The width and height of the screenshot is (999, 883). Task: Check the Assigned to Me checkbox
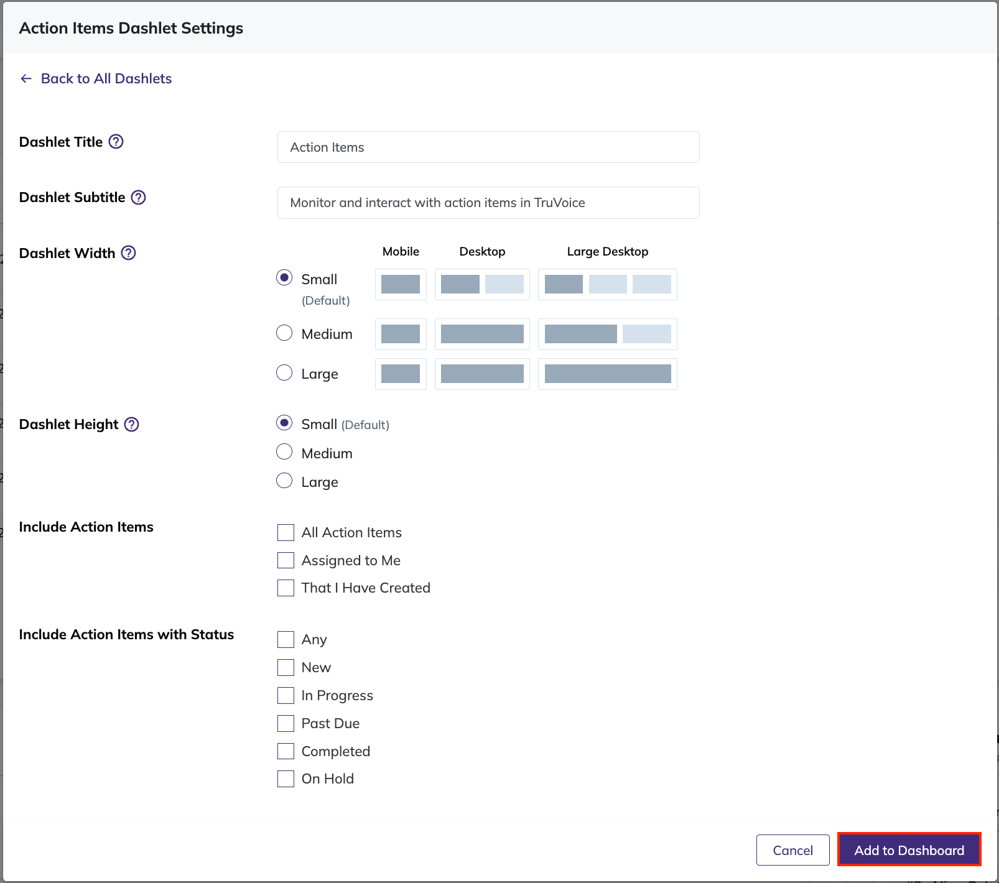coord(286,560)
